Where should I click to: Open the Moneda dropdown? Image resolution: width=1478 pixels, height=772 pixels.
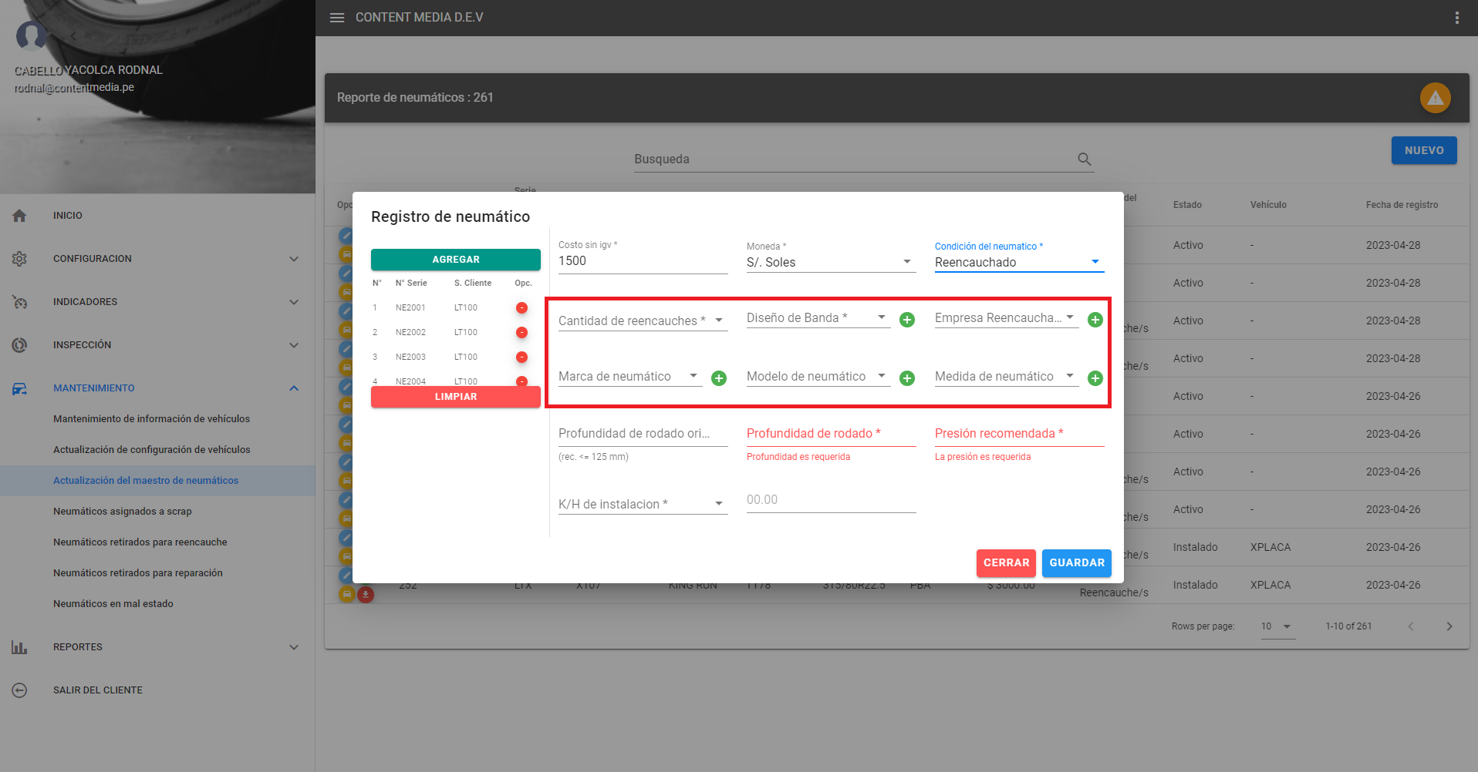829,263
